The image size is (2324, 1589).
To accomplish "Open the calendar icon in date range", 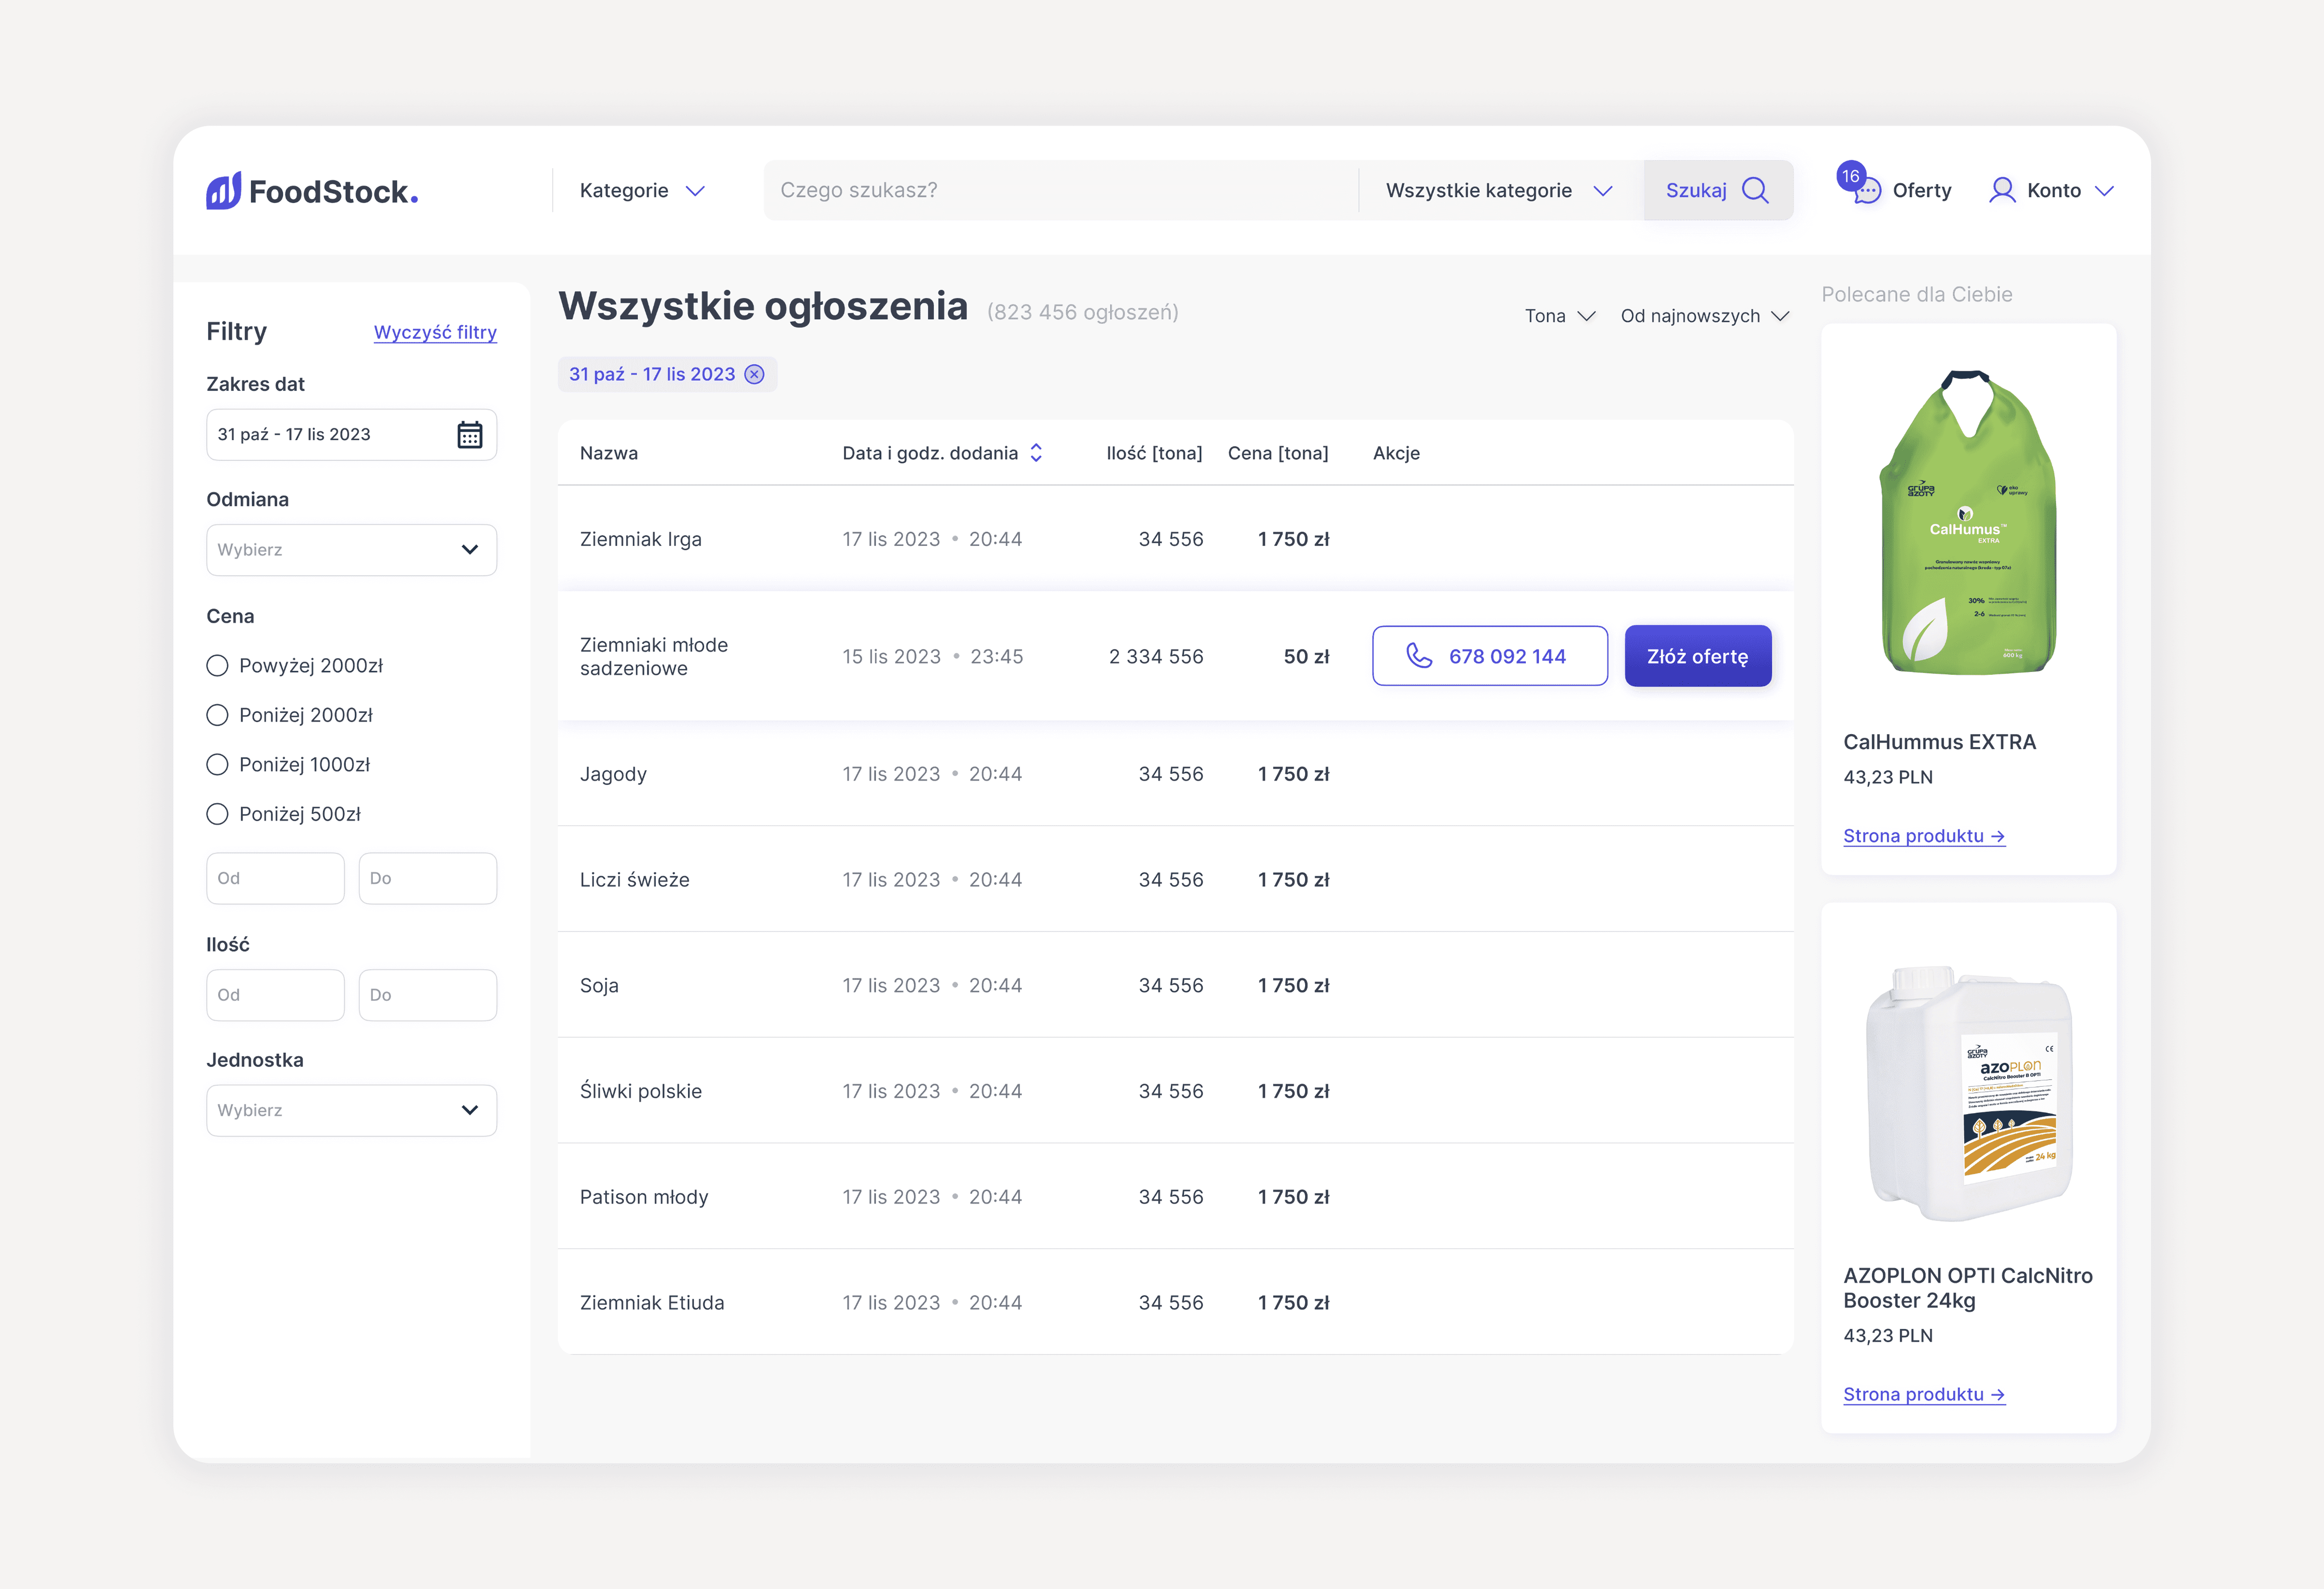I will [469, 435].
